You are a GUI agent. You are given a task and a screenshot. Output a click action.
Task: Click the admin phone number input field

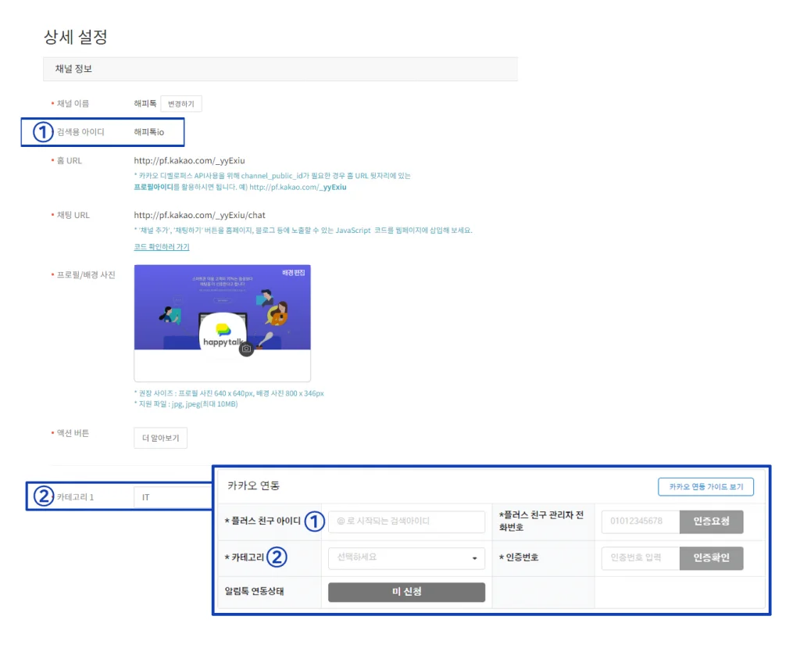(x=640, y=521)
